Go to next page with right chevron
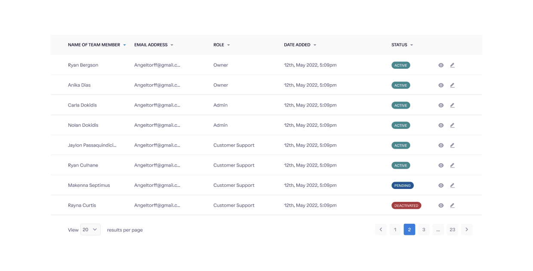 (467, 230)
